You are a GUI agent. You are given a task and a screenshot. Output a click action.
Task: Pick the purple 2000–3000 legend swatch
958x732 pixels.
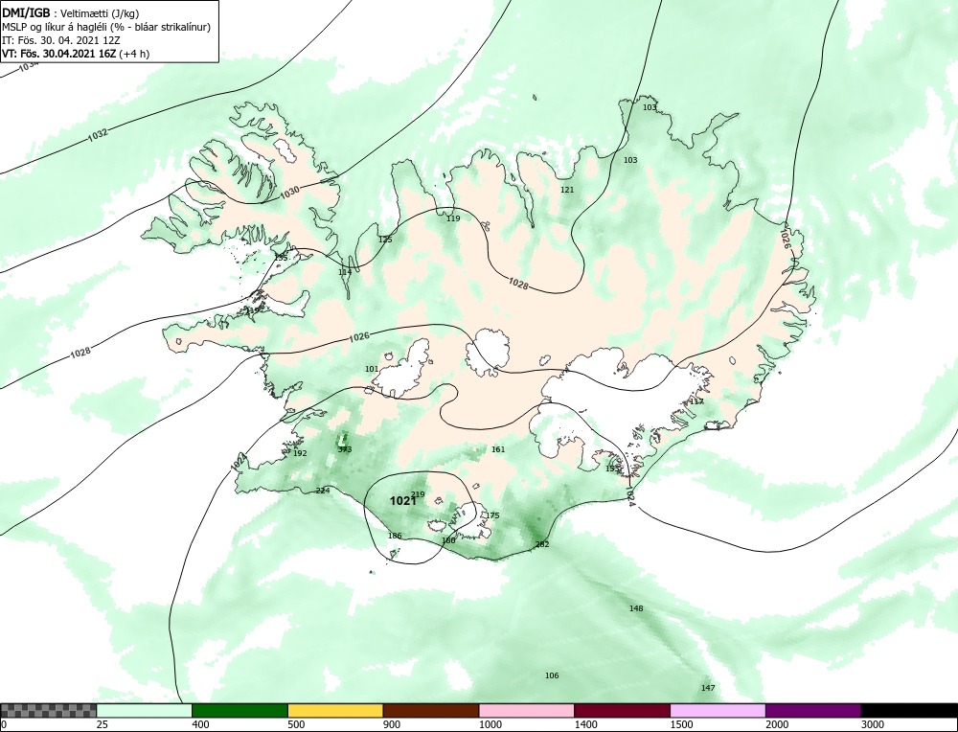coord(813,711)
